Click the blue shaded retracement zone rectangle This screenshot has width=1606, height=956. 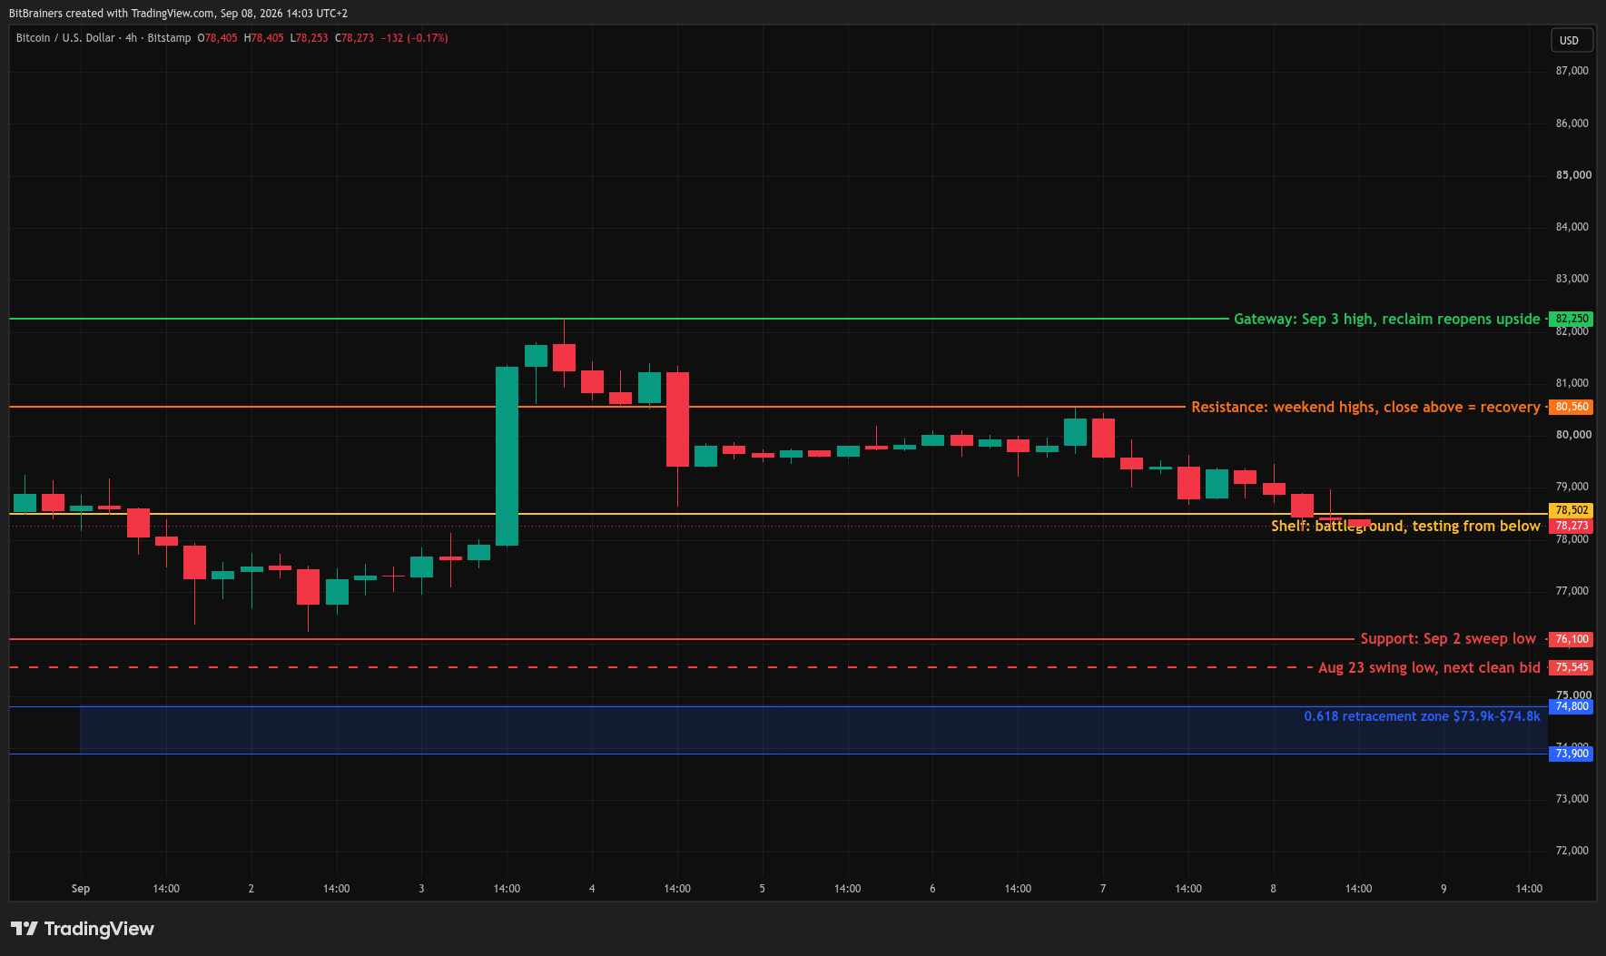813,730
